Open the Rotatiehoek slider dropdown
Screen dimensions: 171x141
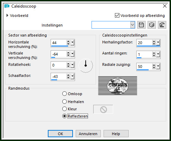tap(72, 65)
